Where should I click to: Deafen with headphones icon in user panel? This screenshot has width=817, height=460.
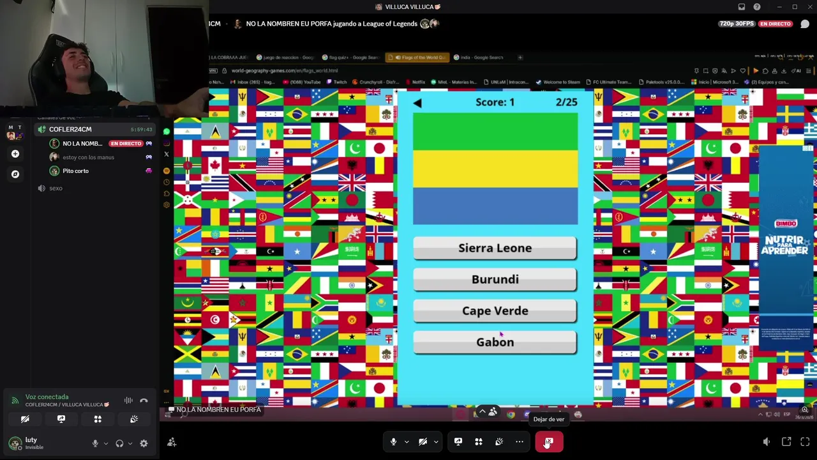(119, 443)
